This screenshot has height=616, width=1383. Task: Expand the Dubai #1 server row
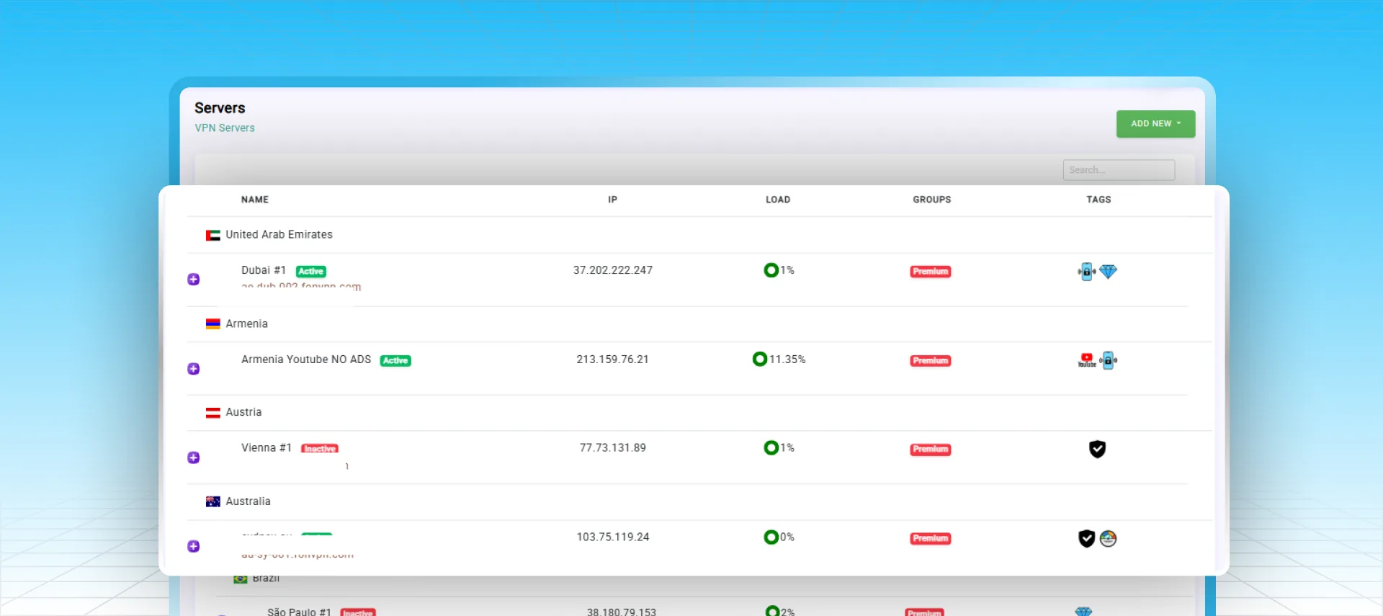coord(193,280)
